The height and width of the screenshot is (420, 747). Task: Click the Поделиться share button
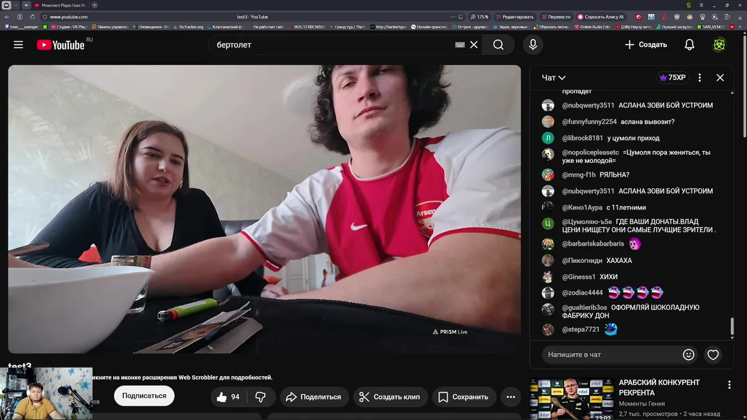click(315, 397)
